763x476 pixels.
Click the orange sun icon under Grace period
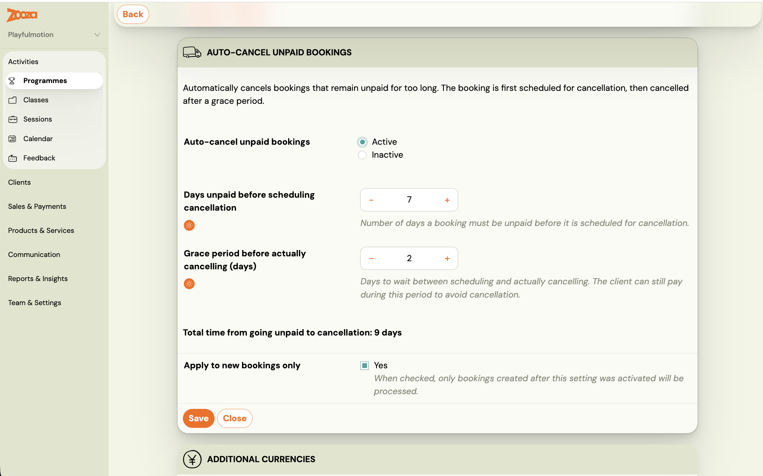(189, 284)
